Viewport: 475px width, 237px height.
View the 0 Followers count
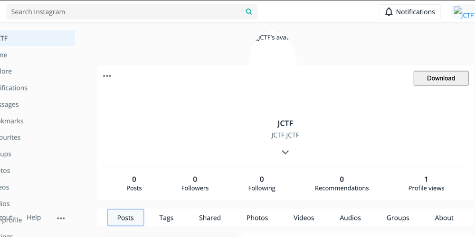tap(195, 183)
